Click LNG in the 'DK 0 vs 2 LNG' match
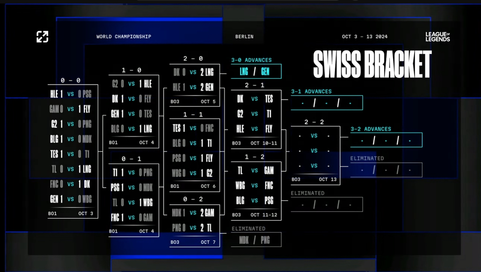This screenshot has width=481, height=272. (209, 72)
